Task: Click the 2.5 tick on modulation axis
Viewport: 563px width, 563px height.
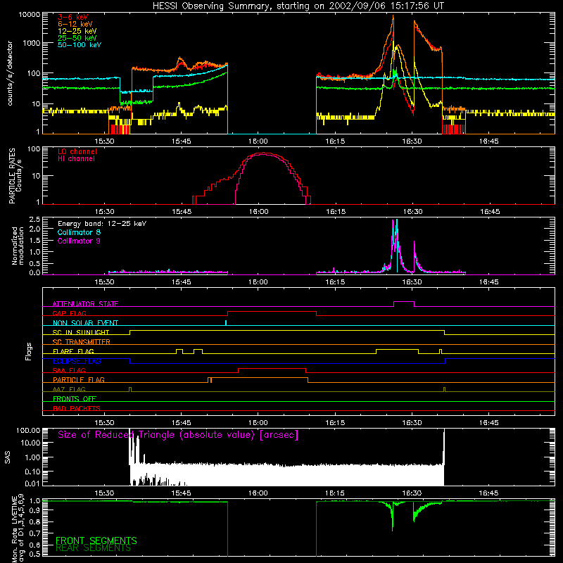Action: 35,219
